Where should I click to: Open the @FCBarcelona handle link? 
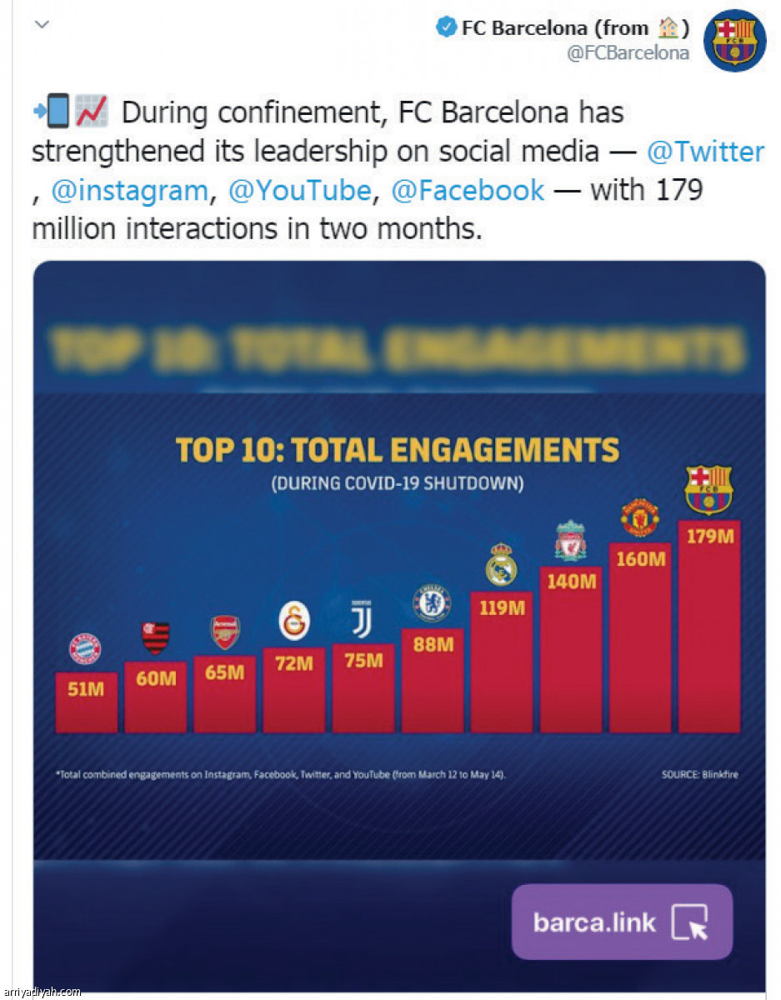click(628, 53)
